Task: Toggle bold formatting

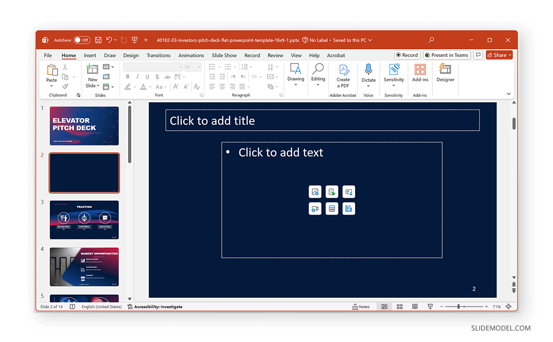Action: click(x=128, y=76)
